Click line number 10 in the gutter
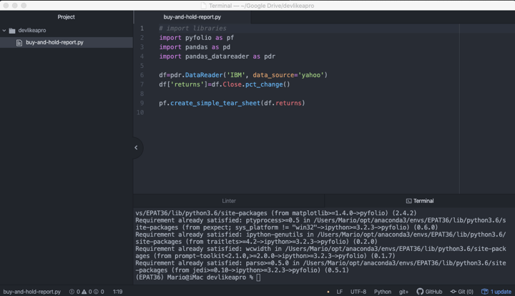This screenshot has height=296, width=515. [140, 112]
